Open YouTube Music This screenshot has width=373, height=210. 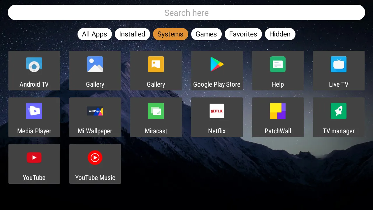pyautogui.click(x=95, y=164)
